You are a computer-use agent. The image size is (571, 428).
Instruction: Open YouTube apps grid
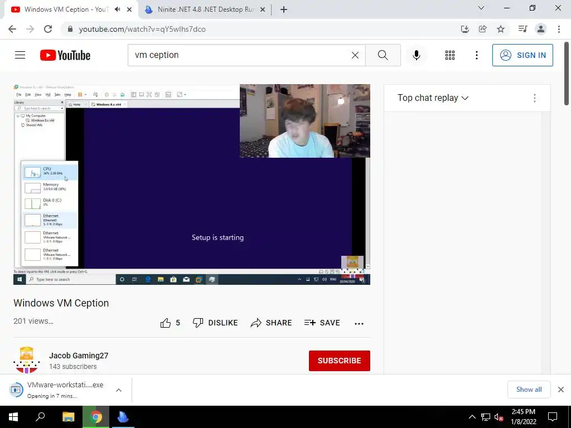coord(450,55)
